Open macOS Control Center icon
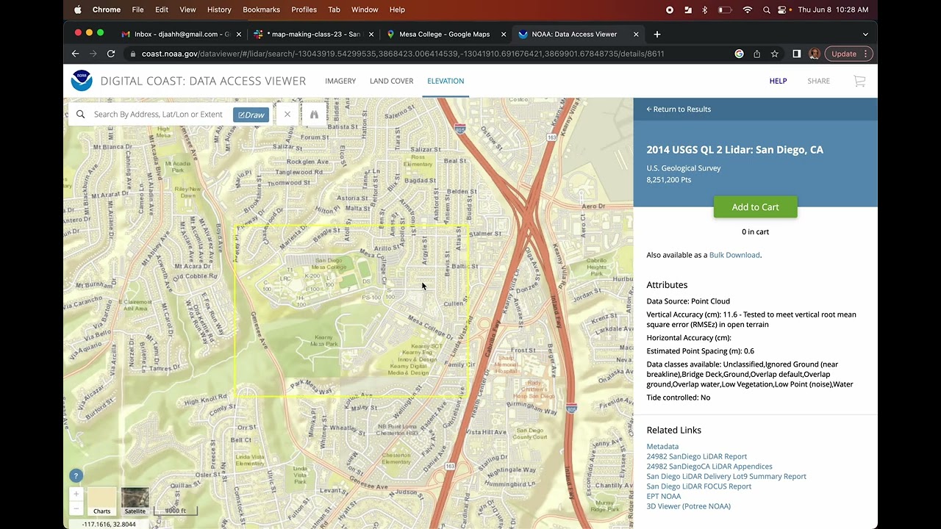This screenshot has height=529, width=941. point(784,10)
